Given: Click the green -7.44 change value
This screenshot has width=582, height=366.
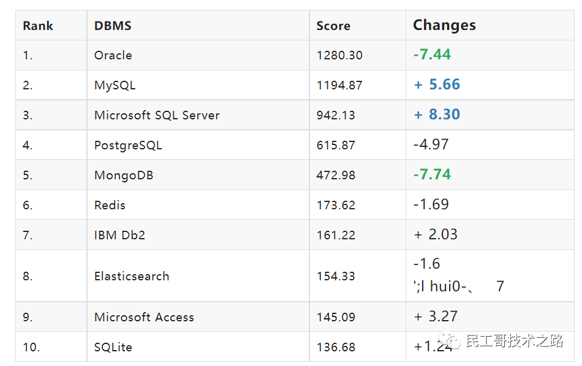Looking at the screenshot, I should (433, 54).
